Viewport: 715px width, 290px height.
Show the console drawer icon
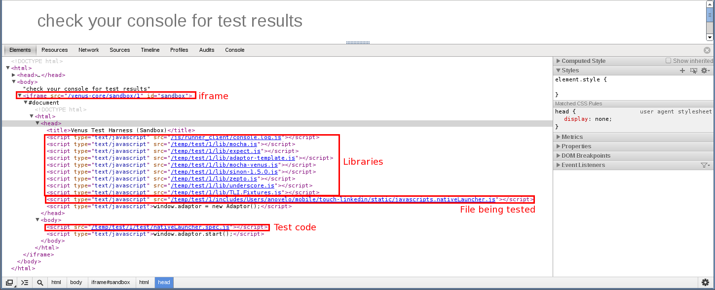pyautogui.click(x=25, y=282)
